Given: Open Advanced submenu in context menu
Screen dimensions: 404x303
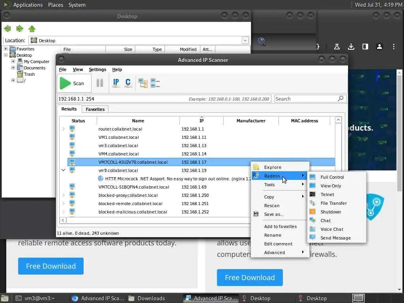Looking at the screenshot, I should point(280,252).
